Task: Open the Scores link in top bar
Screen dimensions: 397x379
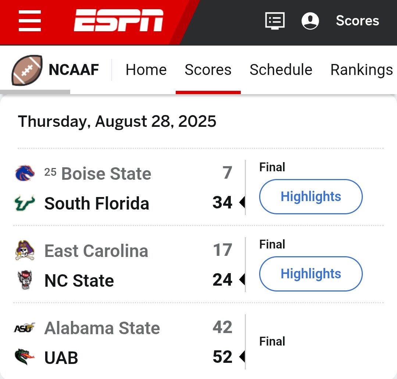Action: click(357, 21)
